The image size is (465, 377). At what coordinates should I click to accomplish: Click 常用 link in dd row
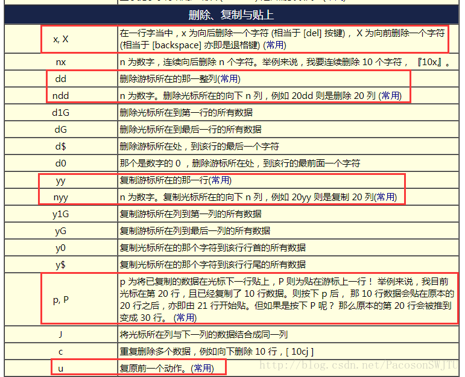point(229,79)
